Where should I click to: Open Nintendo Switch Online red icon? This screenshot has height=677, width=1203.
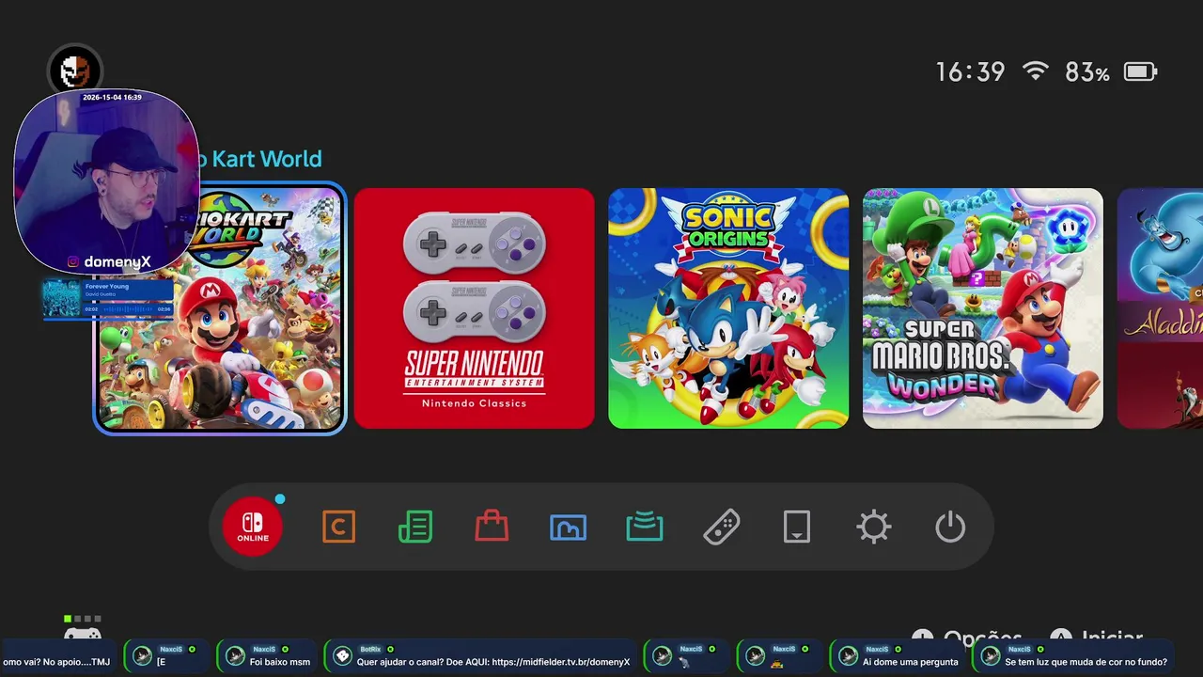[x=253, y=527]
